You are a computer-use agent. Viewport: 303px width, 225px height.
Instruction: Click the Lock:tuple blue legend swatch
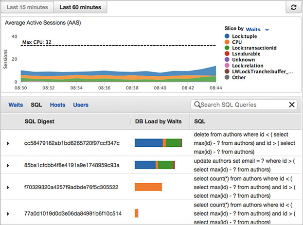[x=228, y=36]
